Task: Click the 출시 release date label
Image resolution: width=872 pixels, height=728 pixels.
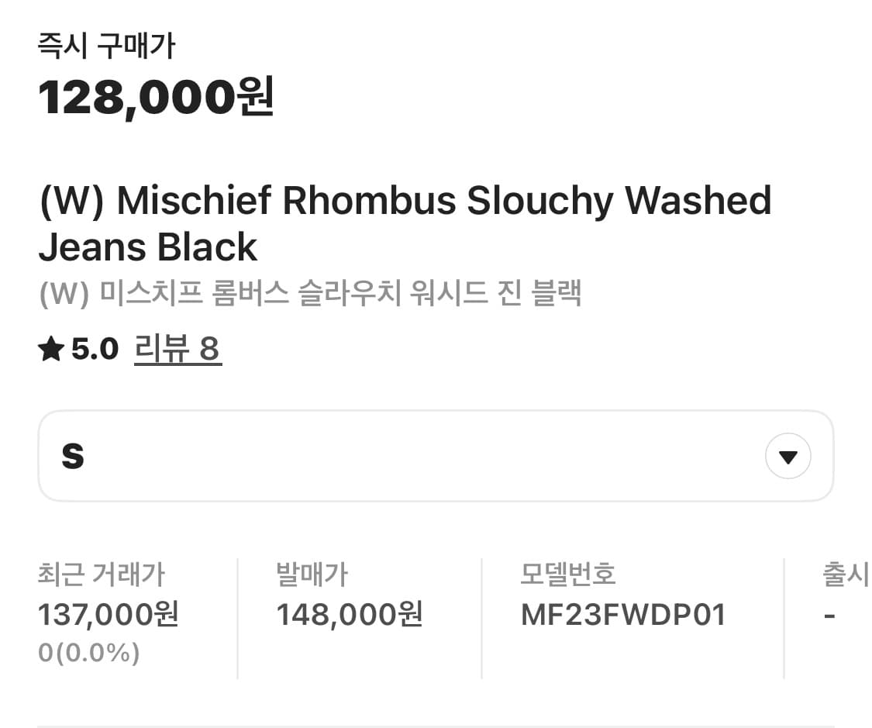Action: [845, 575]
